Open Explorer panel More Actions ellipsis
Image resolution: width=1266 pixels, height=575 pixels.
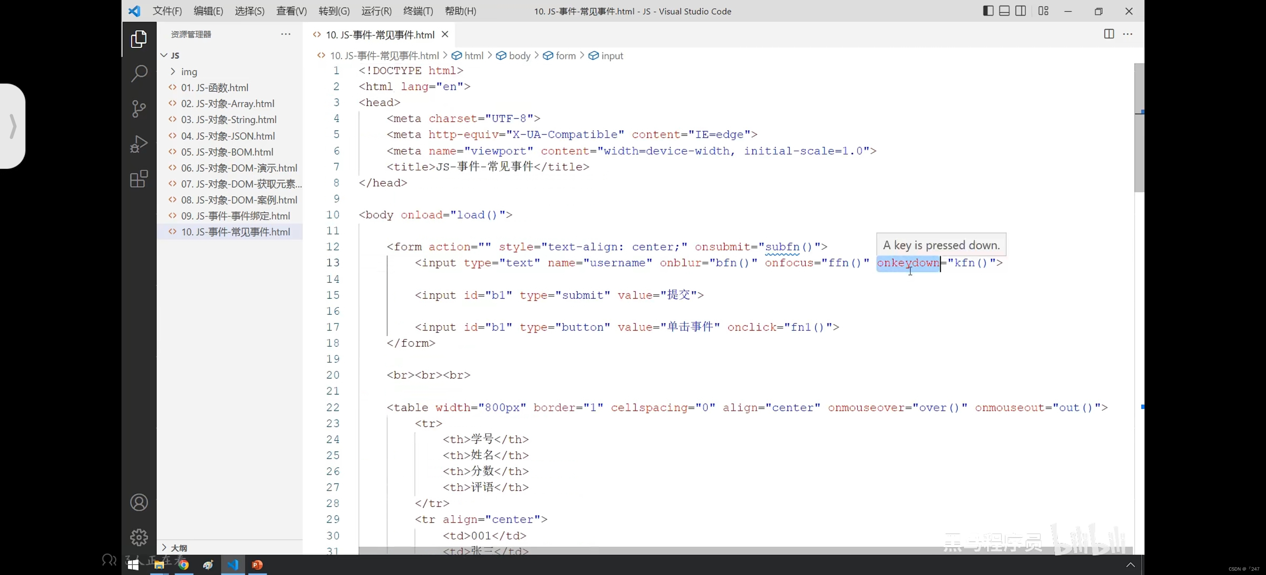tap(286, 34)
